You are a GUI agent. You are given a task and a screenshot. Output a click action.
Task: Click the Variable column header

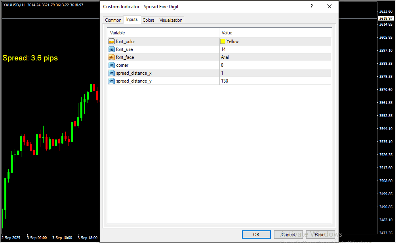tap(163, 33)
